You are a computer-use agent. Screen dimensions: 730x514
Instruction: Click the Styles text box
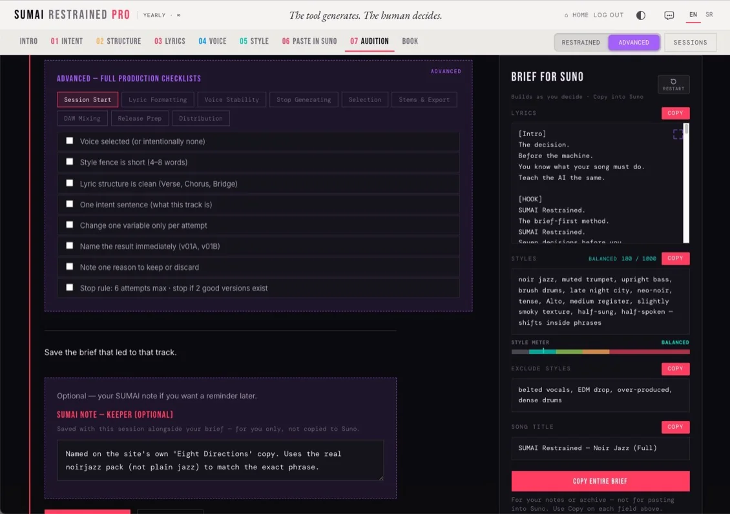pyautogui.click(x=600, y=302)
